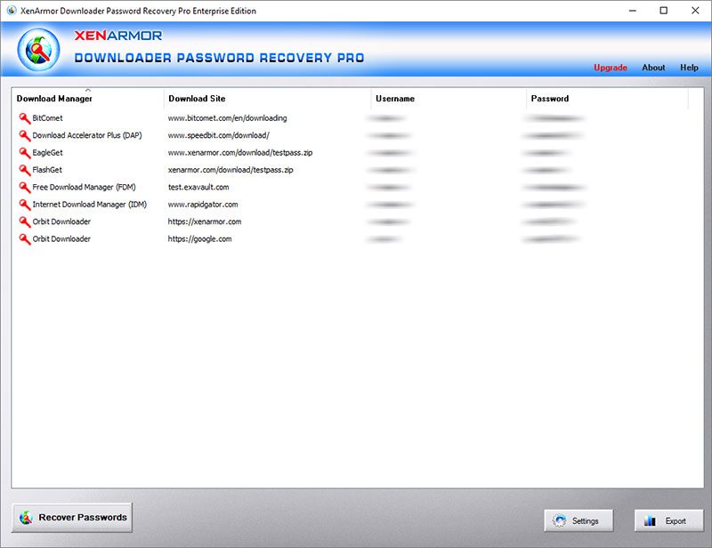The image size is (712, 548).
Task: Click the BitComet row key icon
Action: pos(25,118)
